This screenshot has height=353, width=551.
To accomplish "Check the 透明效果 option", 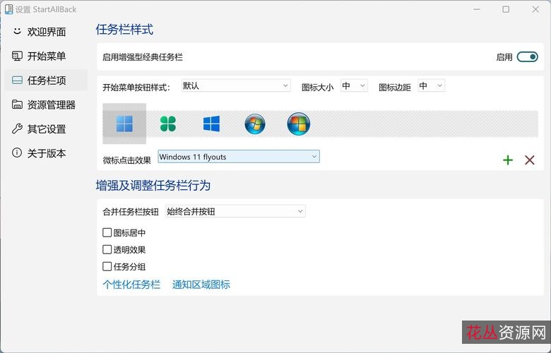I will tap(107, 249).
